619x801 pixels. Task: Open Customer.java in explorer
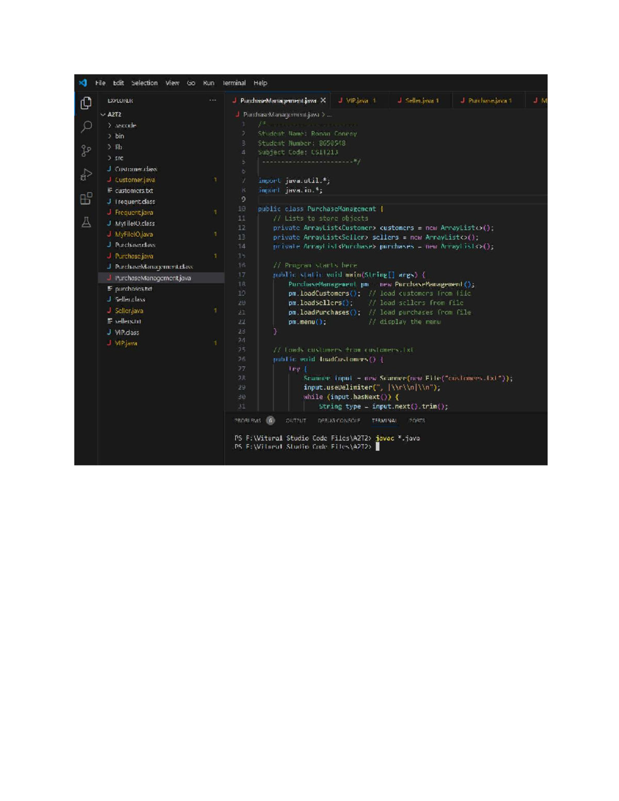tap(161, 180)
